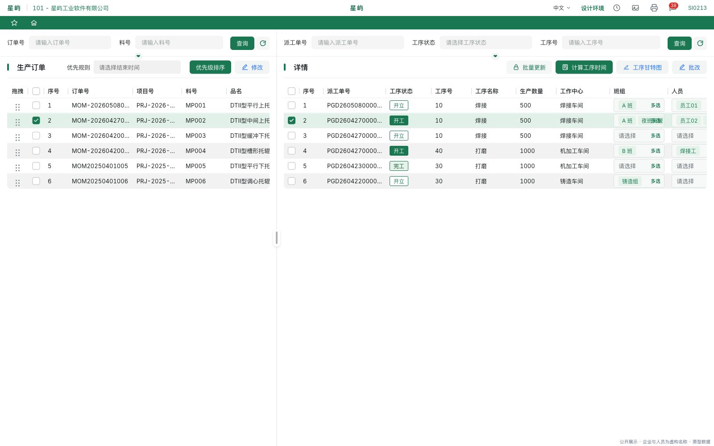Go to home icon in green bar
This screenshot has width=714, height=446.
(x=34, y=23)
